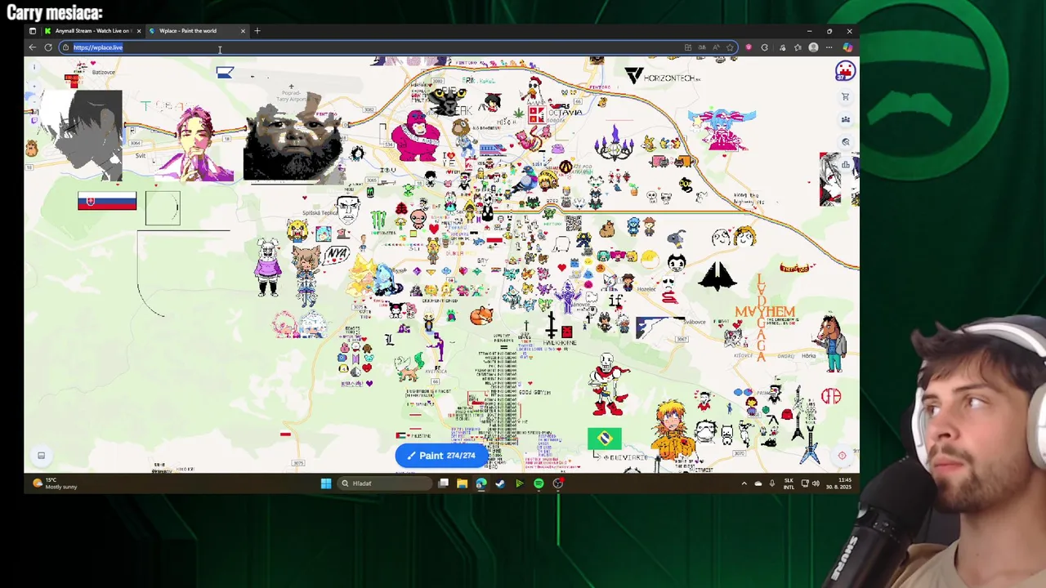Click the pink gorilla pixel art
The height and width of the screenshot is (588, 1046).
tap(415, 136)
